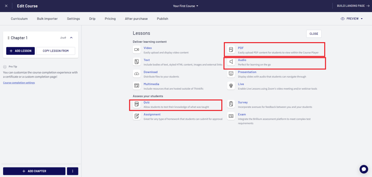Click the Text lesson icon

pos(137,62)
